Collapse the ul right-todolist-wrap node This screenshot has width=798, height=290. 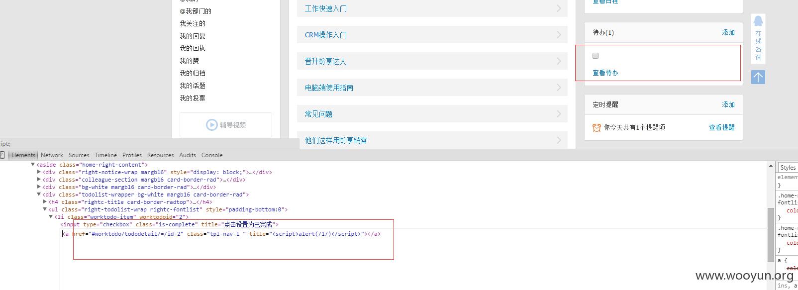coord(45,209)
